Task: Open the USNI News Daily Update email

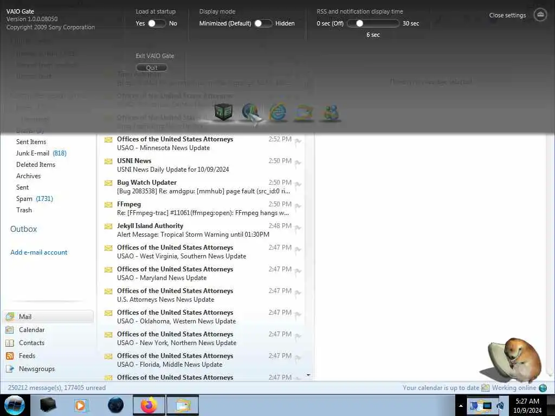Action: (202, 165)
